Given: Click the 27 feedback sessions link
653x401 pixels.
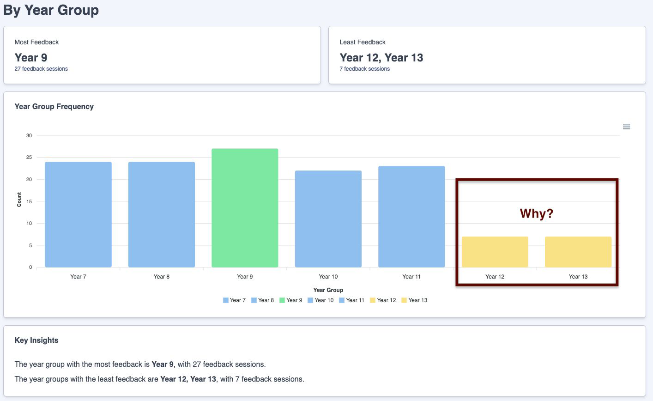Looking at the screenshot, I should (41, 69).
